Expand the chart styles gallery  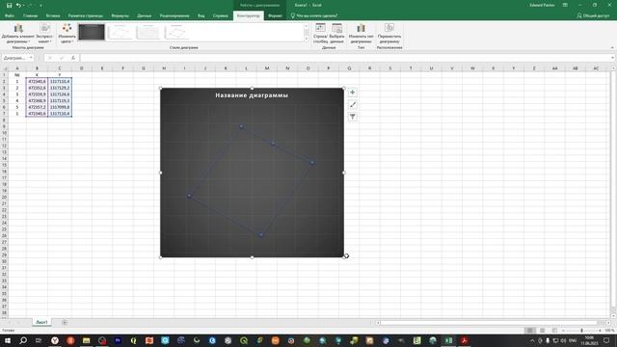click(x=307, y=39)
